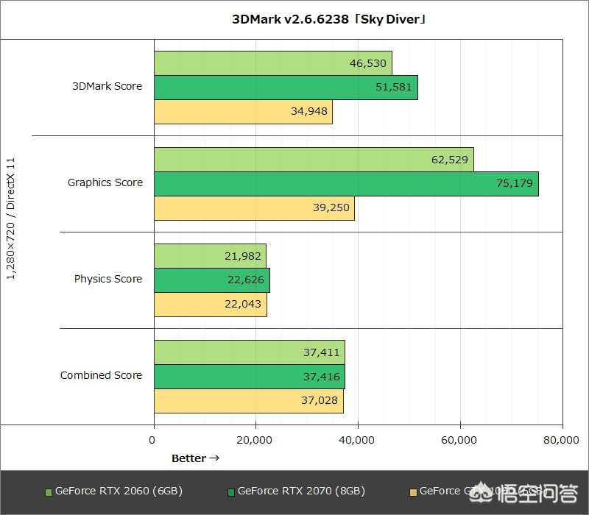The height and width of the screenshot is (515, 589).
Task: Click the yellow legend color square
Action: click(x=413, y=491)
